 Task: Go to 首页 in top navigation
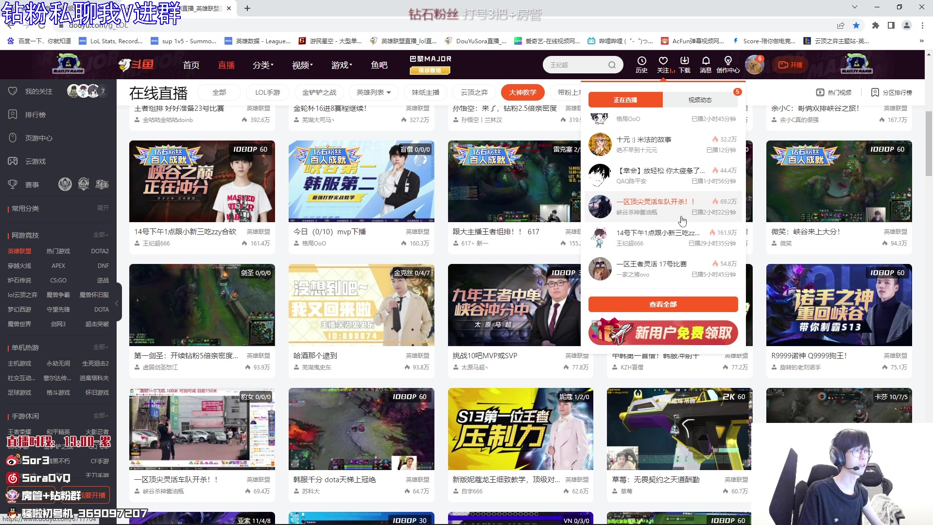coord(191,65)
